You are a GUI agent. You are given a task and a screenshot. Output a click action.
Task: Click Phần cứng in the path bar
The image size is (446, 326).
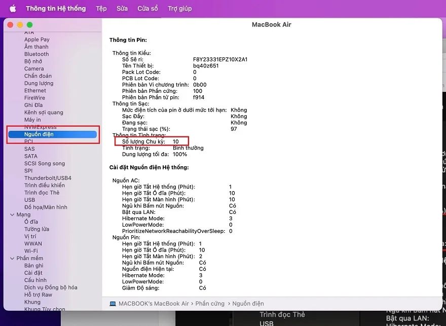(210, 304)
